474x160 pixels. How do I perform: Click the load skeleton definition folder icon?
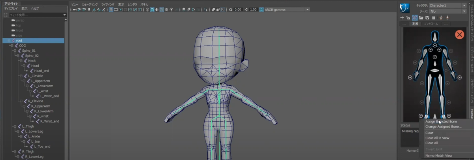point(421,18)
